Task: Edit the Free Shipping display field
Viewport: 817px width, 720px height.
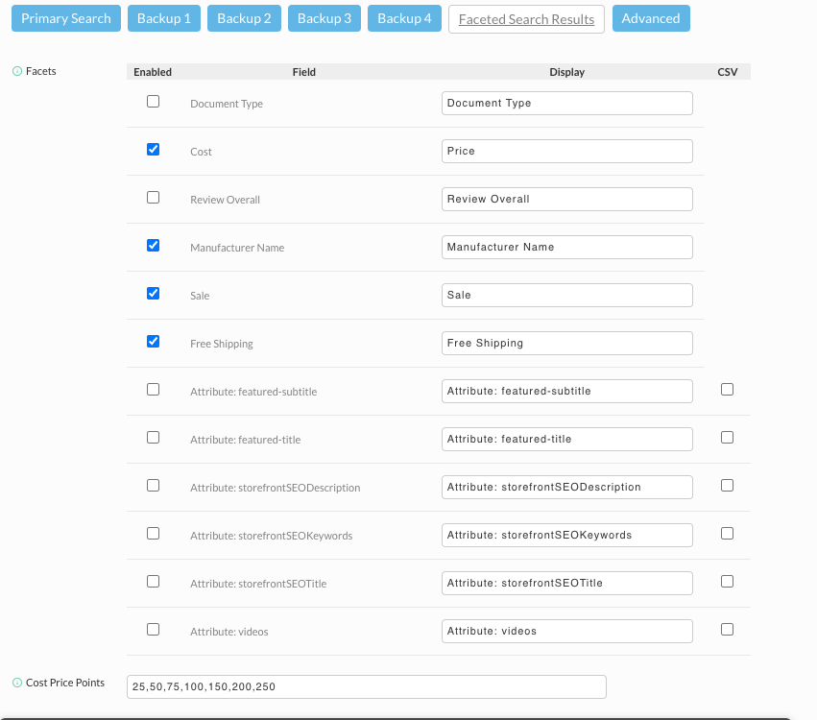Action: pyautogui.click(x=566, y=343)
